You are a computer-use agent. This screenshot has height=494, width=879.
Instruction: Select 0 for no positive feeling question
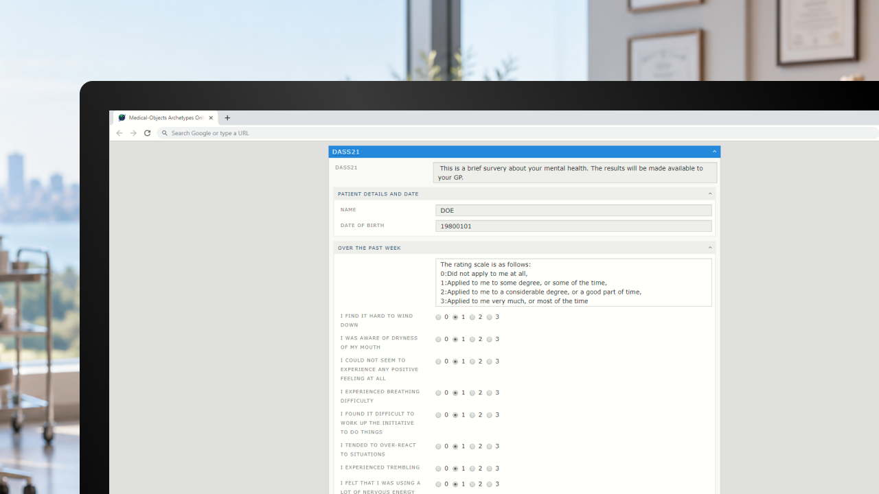(x=438, y=362)
